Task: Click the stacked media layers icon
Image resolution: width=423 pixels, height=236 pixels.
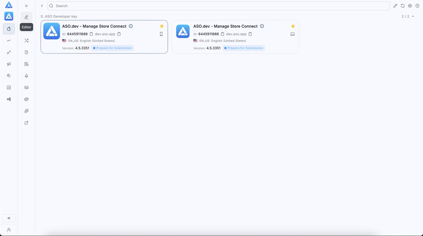Action: (26, 99)
